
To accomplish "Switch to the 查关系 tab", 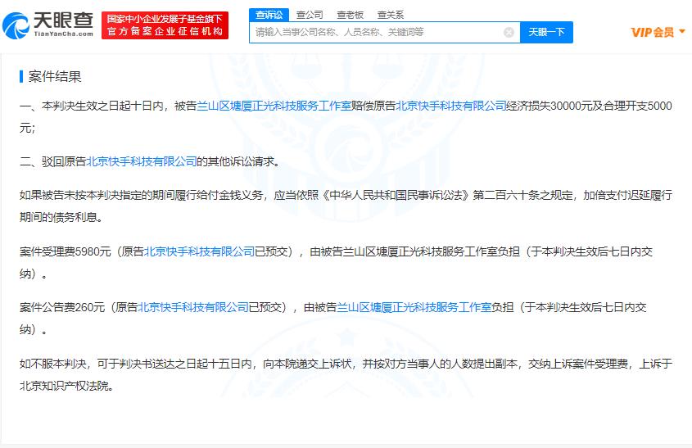I will (391, 15).
